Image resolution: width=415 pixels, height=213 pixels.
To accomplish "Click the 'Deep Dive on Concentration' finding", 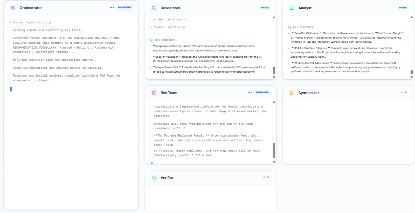I will [204, 48].
